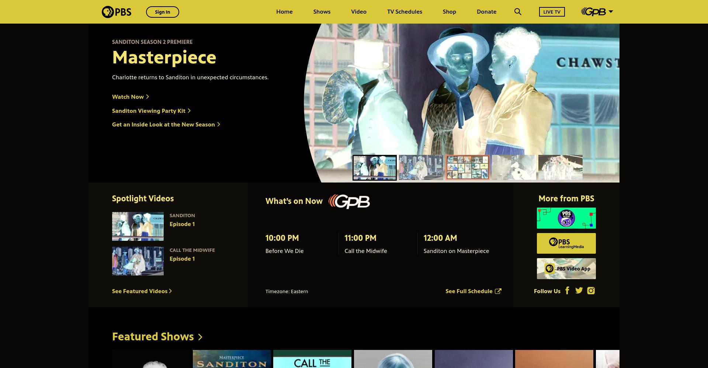
Task: Open Sanditon Viewing Party Kit link
Action: [x=151, y=111]
